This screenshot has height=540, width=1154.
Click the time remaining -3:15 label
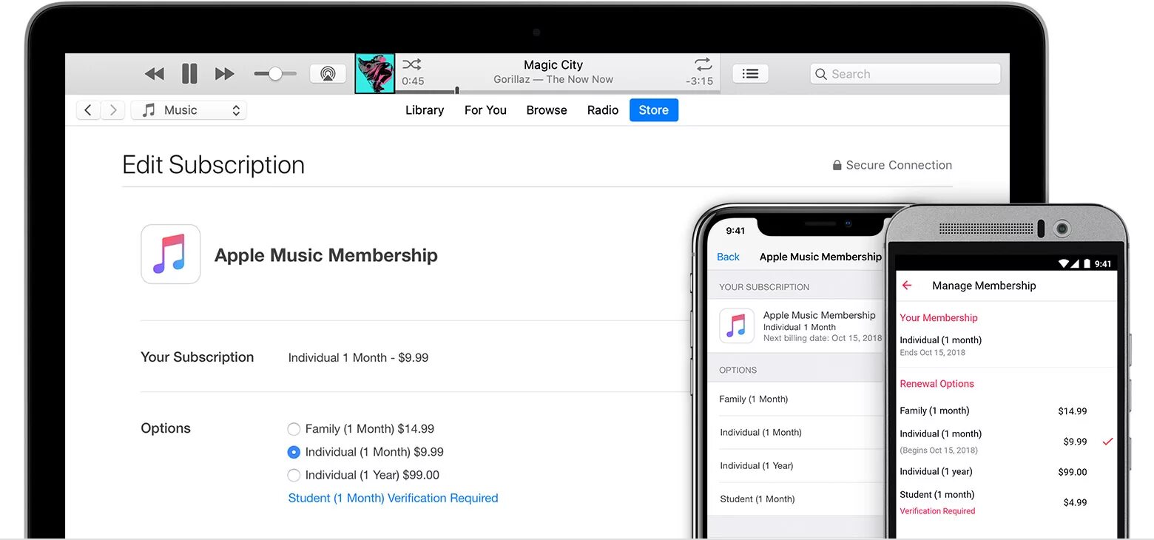coord(700,81)
